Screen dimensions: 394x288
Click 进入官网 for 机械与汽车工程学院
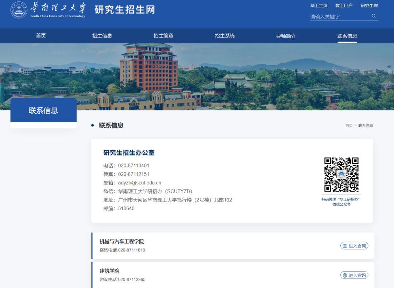click(x=354, y=246)
